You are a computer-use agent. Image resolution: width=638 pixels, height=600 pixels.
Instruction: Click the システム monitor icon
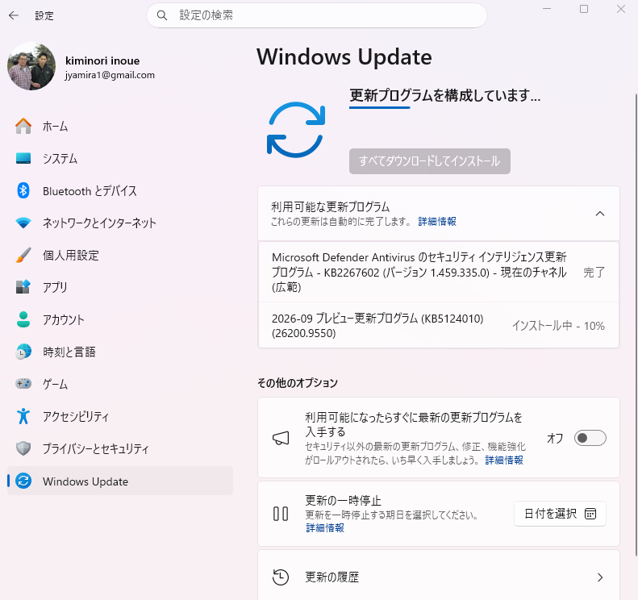pyautogui.click(x=23, y=158)
